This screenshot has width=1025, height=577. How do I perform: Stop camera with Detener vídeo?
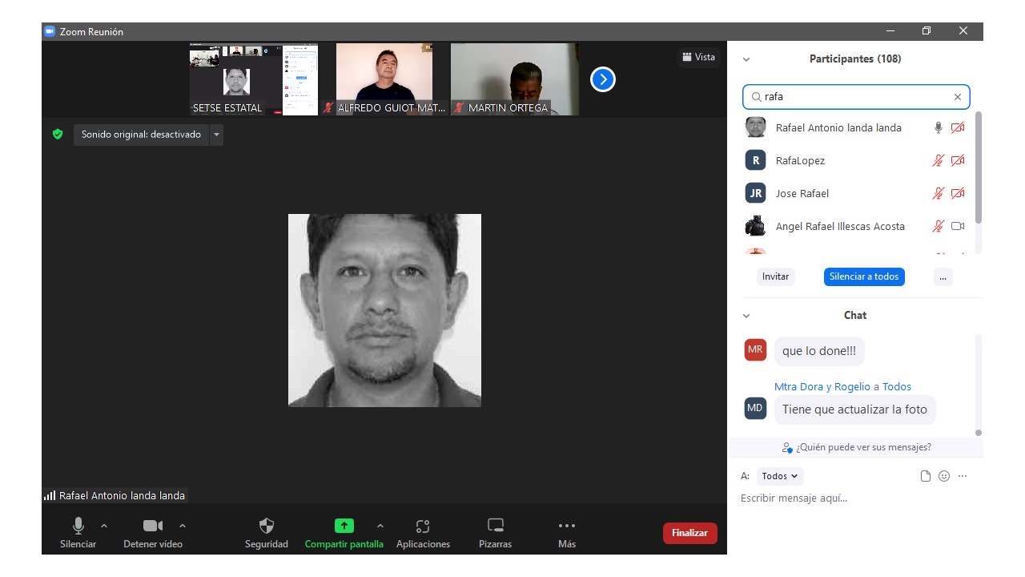(153, 533)
